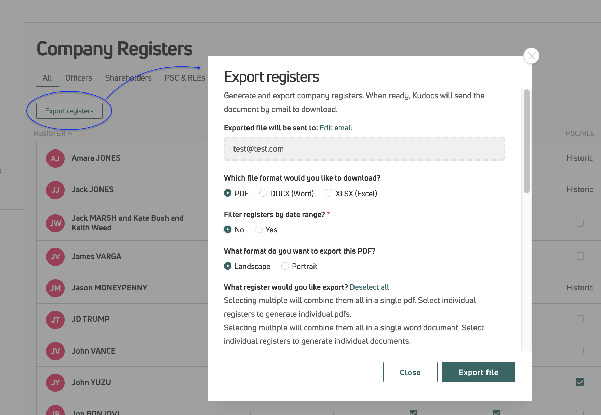Click the JY avatar for John YUZU
The height and width of the screenshot is (415, 601).
(x=55, y=382)
